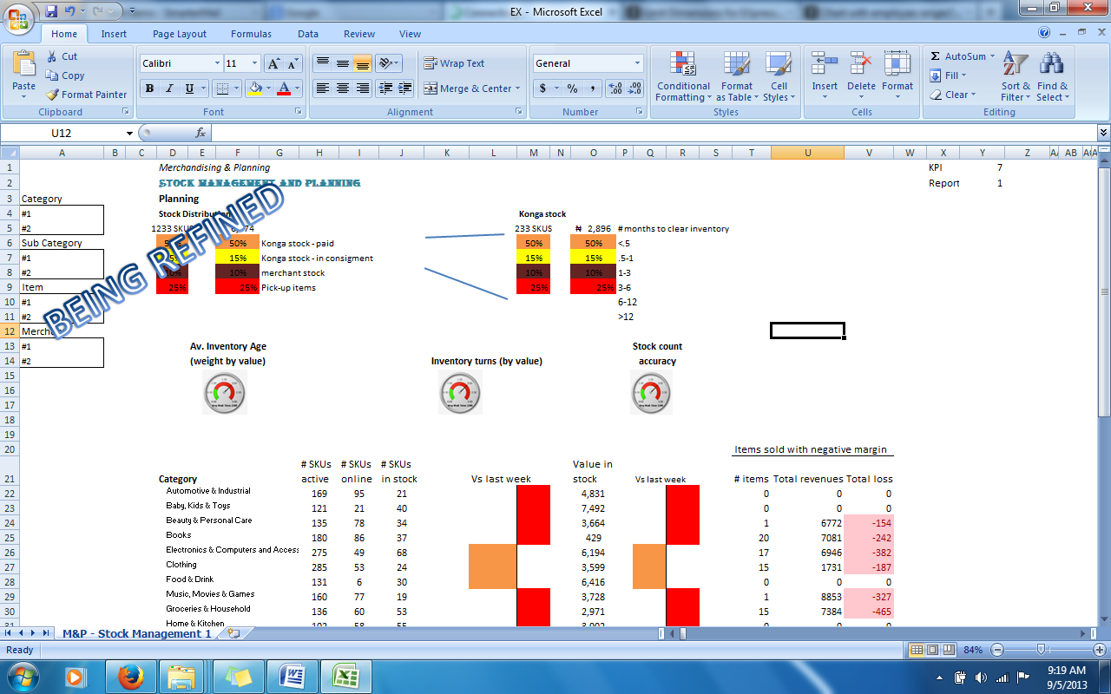Open Word from the taskbar
1111x694 pixels.
pyautogui.click(x=292, y=675)
